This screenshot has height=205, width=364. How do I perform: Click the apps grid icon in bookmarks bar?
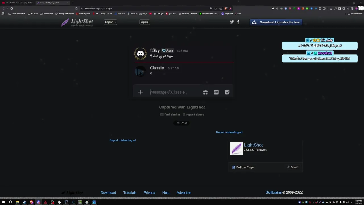tap(3, 13)
